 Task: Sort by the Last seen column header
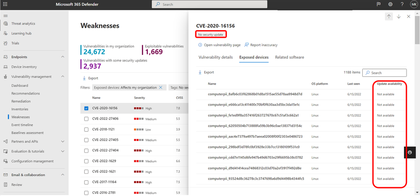click(x=354, y=84)
